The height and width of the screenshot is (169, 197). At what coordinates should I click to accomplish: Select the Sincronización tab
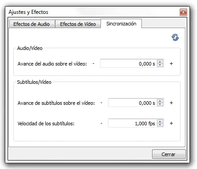(x=121, y=24)
